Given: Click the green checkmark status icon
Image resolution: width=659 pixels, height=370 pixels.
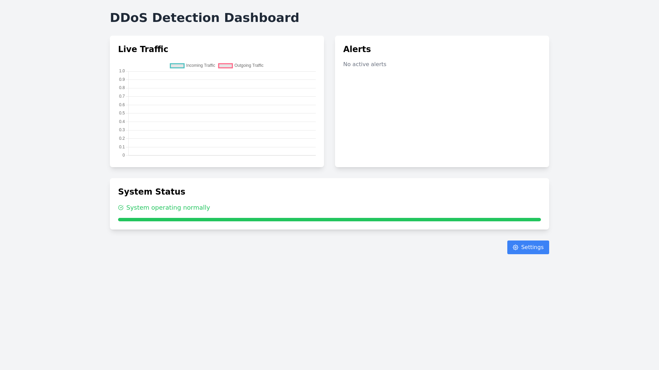Looking at the screenshot, I should tap(121, 208).
